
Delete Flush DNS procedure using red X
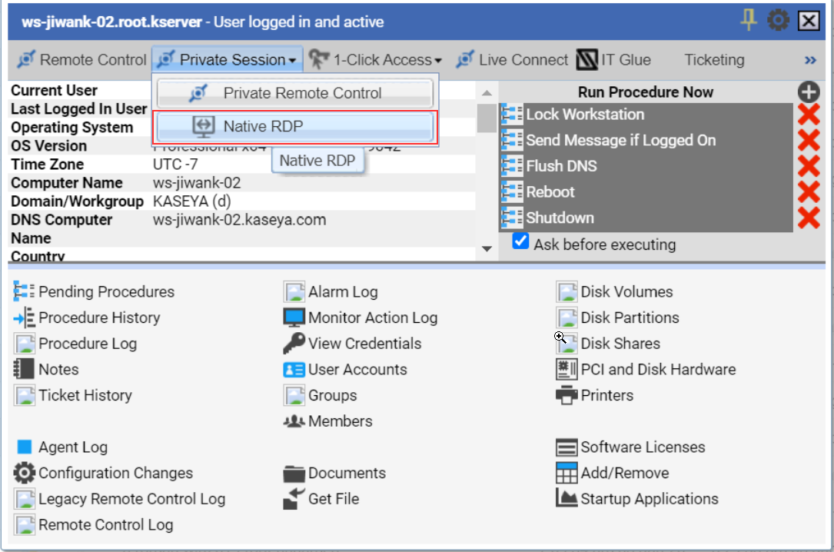pos(809,166)
